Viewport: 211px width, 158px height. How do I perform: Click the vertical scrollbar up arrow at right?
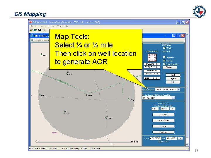(x=187, y=35)
